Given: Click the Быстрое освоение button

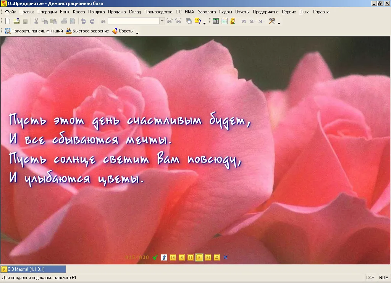Looking at the screenshot, I should tap(87, 31).
